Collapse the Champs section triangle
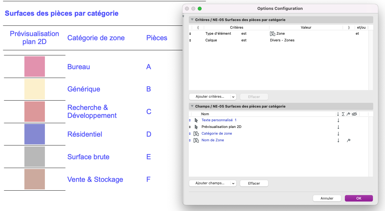The image size is (385, 211). pyautogui.click(x=192, y=106)
